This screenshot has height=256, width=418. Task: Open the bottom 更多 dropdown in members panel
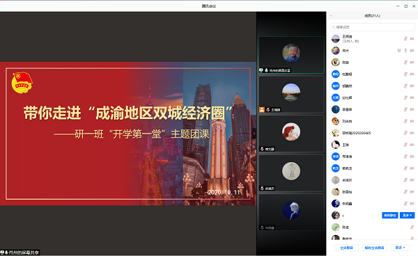400,248
